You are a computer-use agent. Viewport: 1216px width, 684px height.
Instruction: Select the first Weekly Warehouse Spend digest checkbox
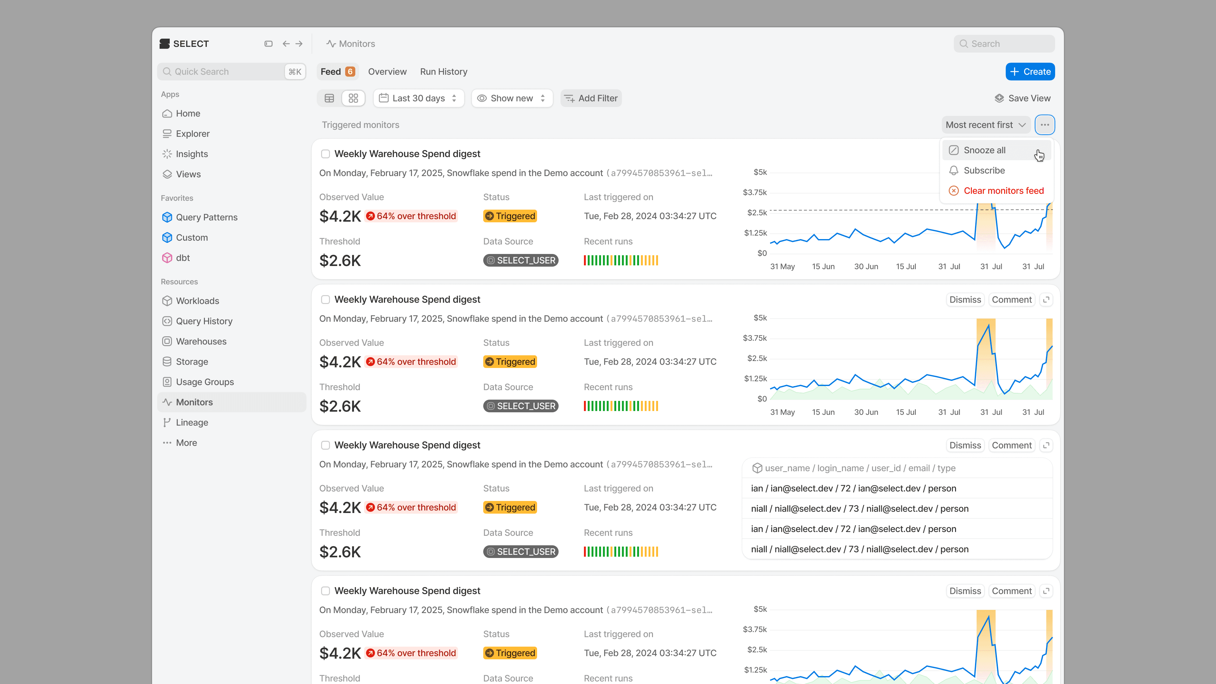pyautogui.click(x=325, y=154)
